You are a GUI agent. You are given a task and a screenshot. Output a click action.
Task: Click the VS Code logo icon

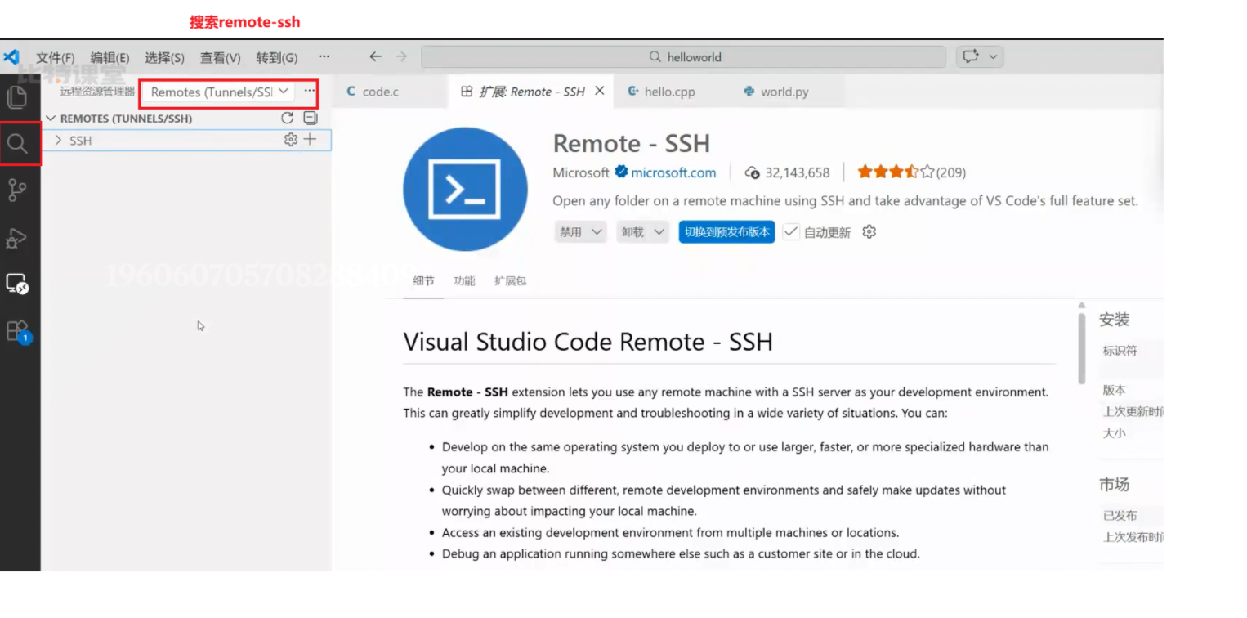tap(11, 57)
